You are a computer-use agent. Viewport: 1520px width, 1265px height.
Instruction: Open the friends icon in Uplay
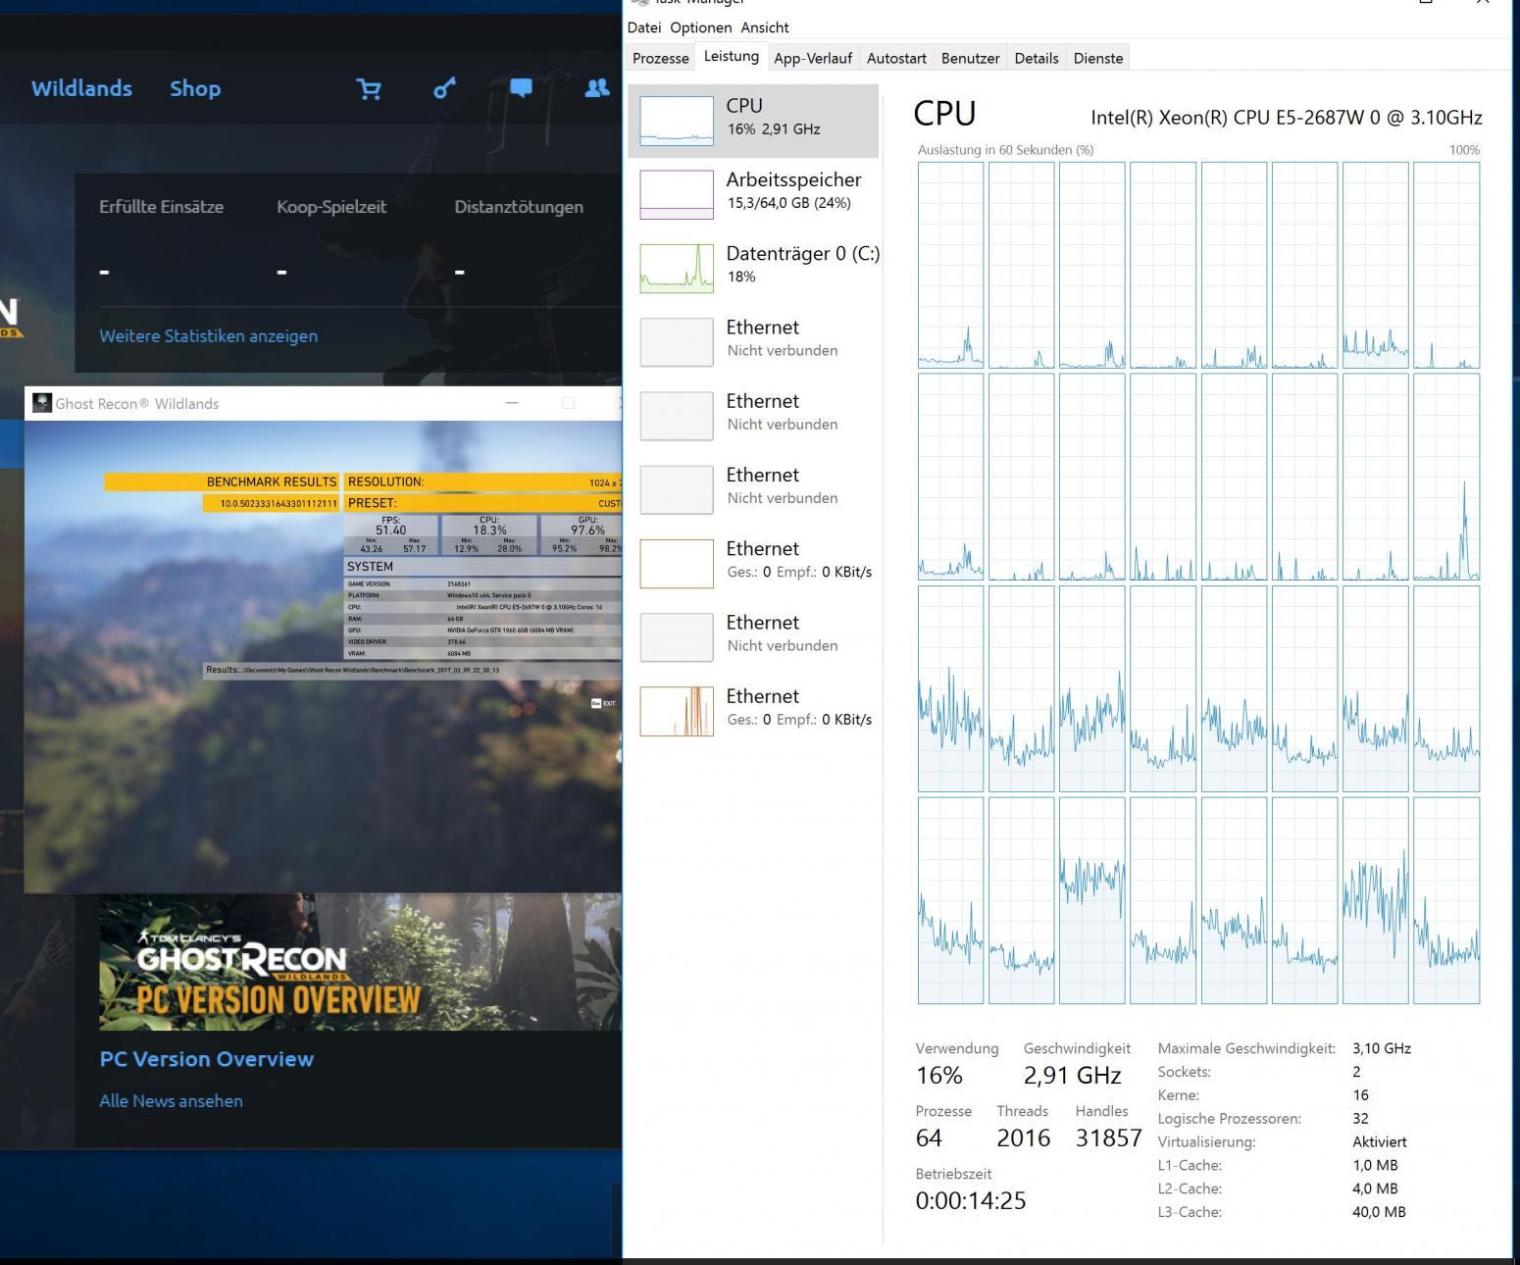[596, 88]
